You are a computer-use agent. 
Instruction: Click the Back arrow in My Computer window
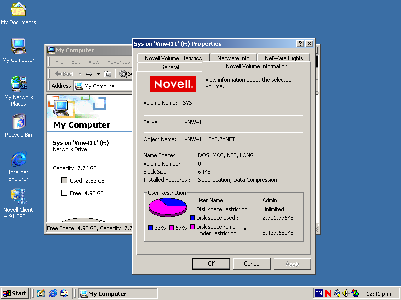[x=65, y=74]
